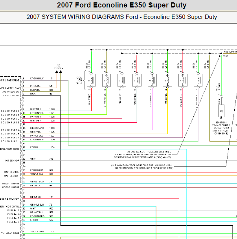Screen dimensions: 237x239
Task: Click wire label 'GRY/LT BLU 74'
Action: click(x=41, y=182)
